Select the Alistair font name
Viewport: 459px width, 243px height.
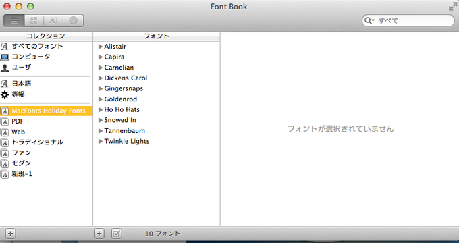[115, 47]
